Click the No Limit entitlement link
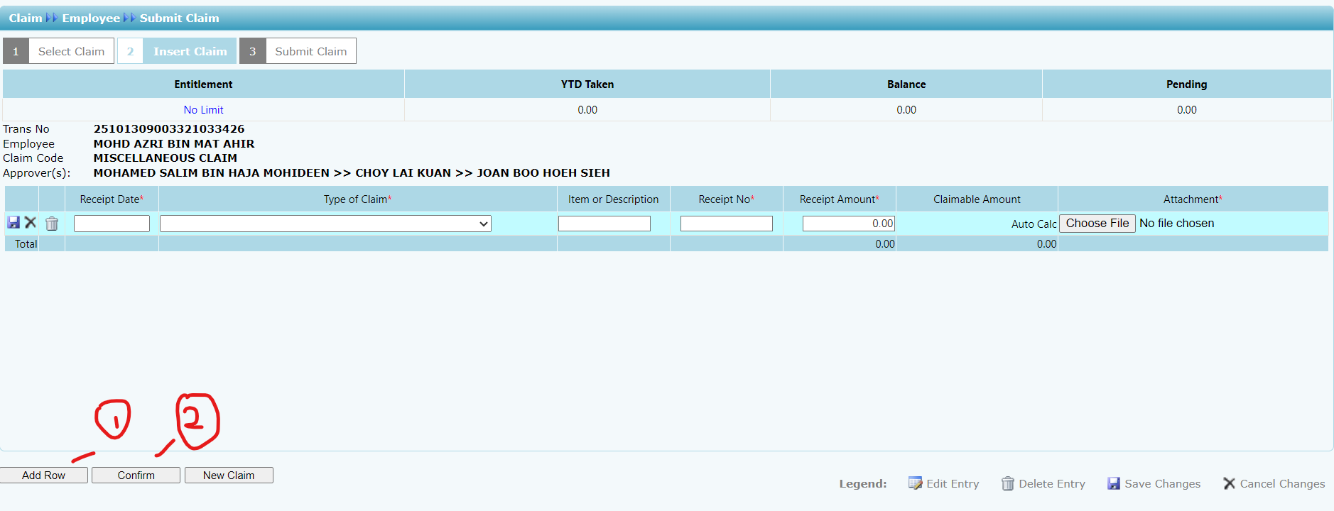This screenshot has width=1334, height=511. (203, 110)
